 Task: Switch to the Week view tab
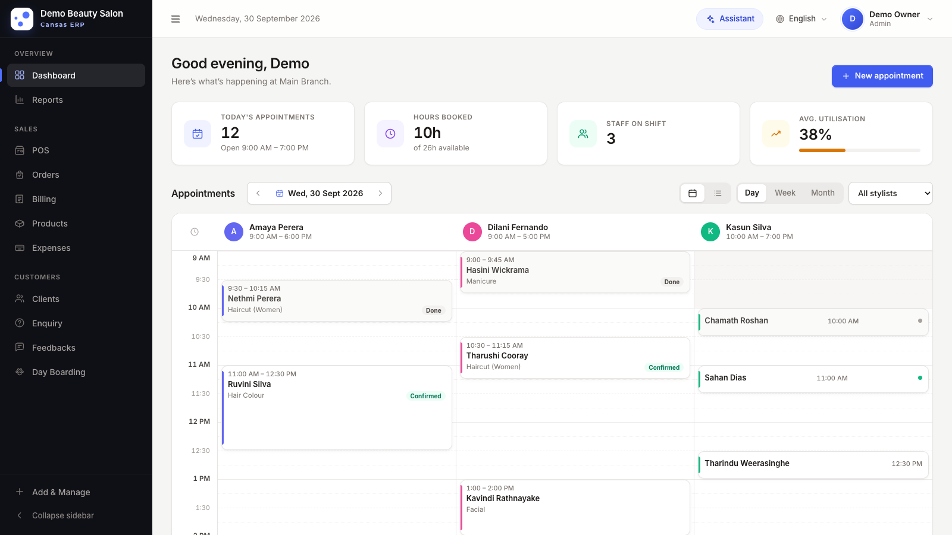click(785, 193)
